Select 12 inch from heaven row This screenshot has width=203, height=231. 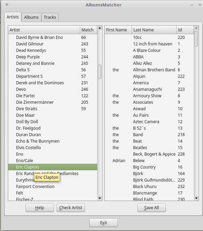coord(149,44)
